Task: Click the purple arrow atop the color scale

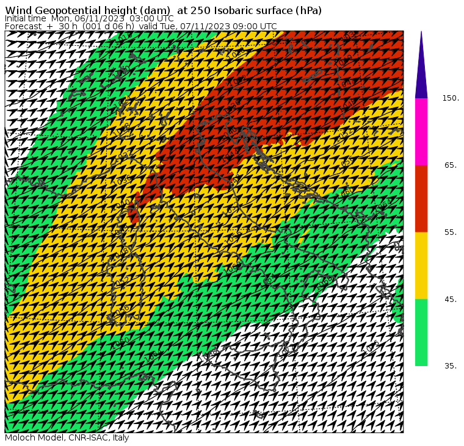Action: point(421,65)
